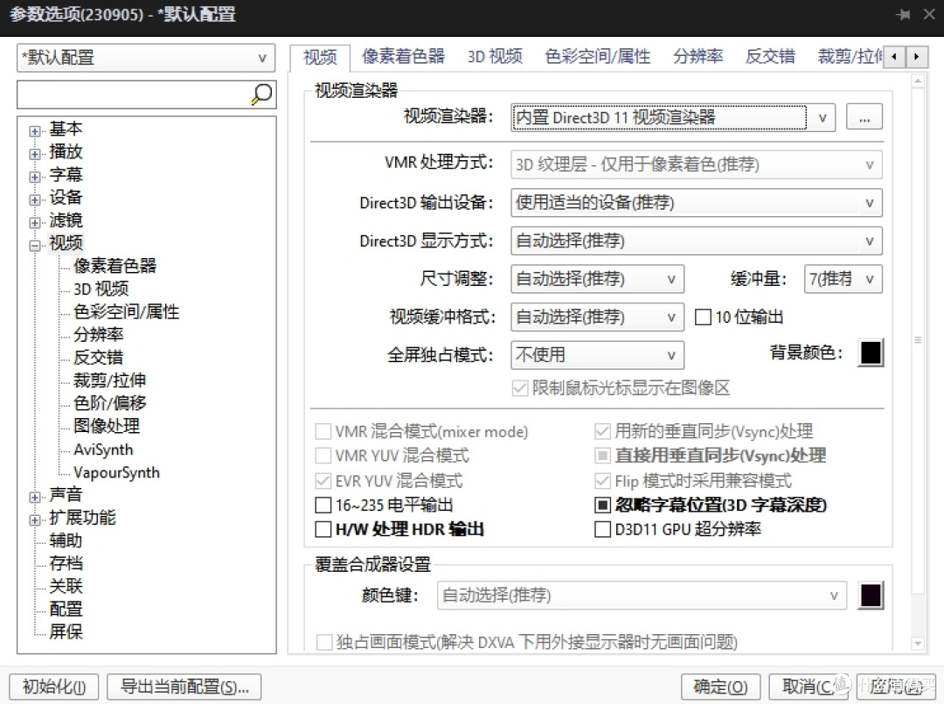The width and height of the screenshot is (944, 704).
Task: Select 色阶/偏移 in the tree
Action: pyautogui.click(x=109, y=403)
